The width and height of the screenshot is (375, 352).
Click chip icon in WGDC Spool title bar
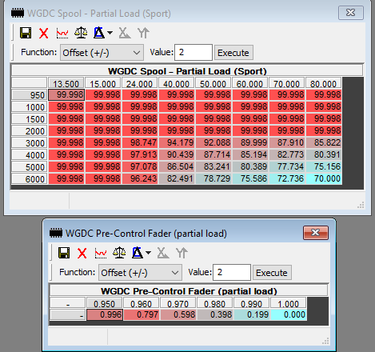[18, 13]
